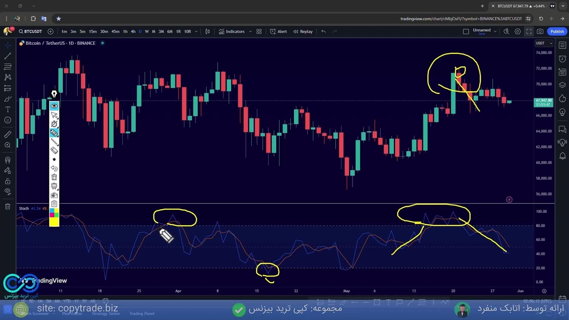
Task: Expand the time interval dropdown arrow
Action: point(197,32)
